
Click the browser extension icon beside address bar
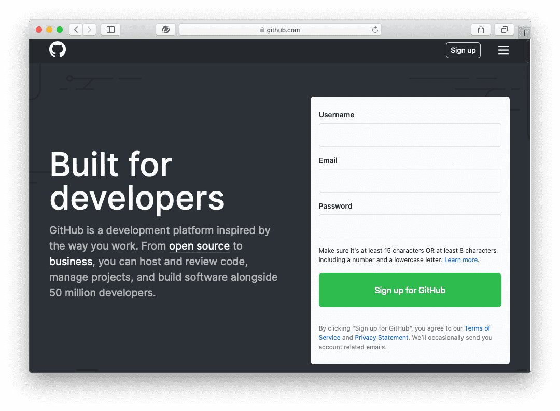pyautogui.click(x=166, y=30)
